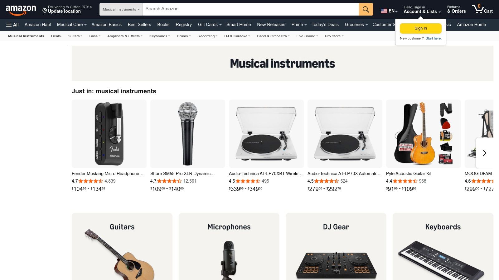Expand the Guitars navigation dropdown
Viewport: 499px width, 280px height.
(x=75, y=36)
